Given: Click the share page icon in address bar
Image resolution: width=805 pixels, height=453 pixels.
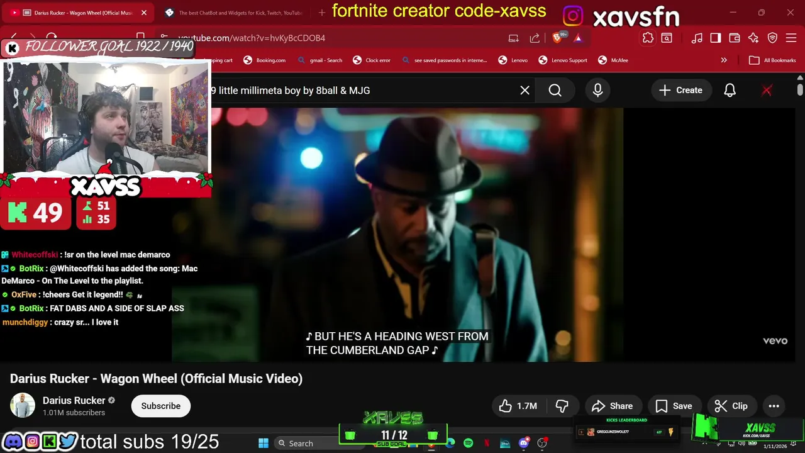Looking at the screenshot, I should [x=535, y=38].
